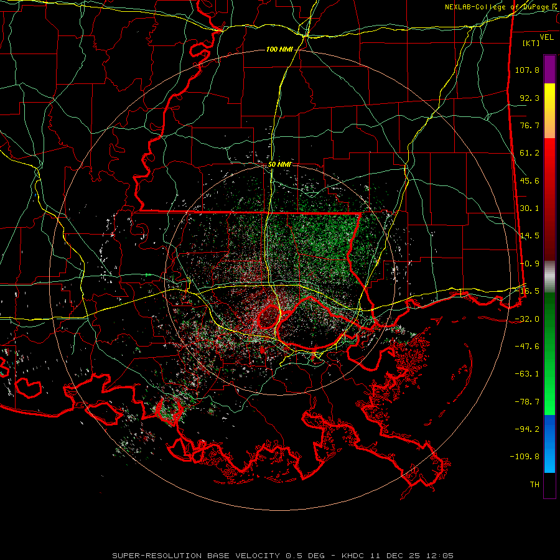
Task: Select the -109.8 scale value
Action: pyautogui.click(x=525, y=457)
